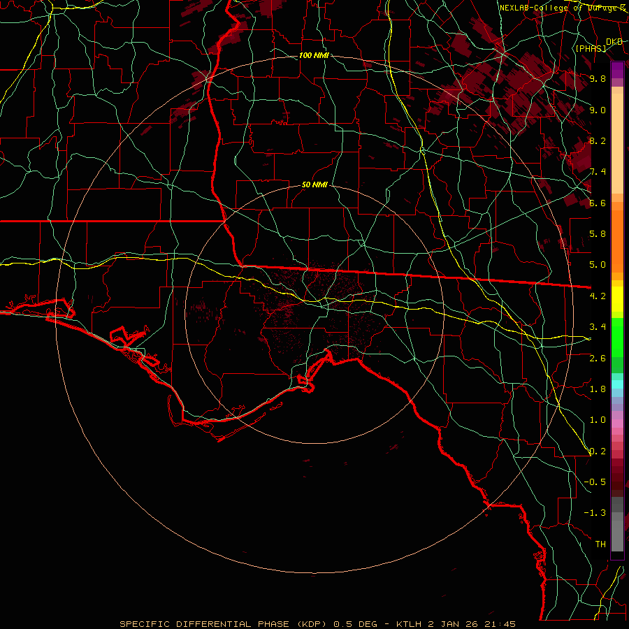Click the 6.6 scale value
Screen dimensions: 629x629
[x=598, y=203]
